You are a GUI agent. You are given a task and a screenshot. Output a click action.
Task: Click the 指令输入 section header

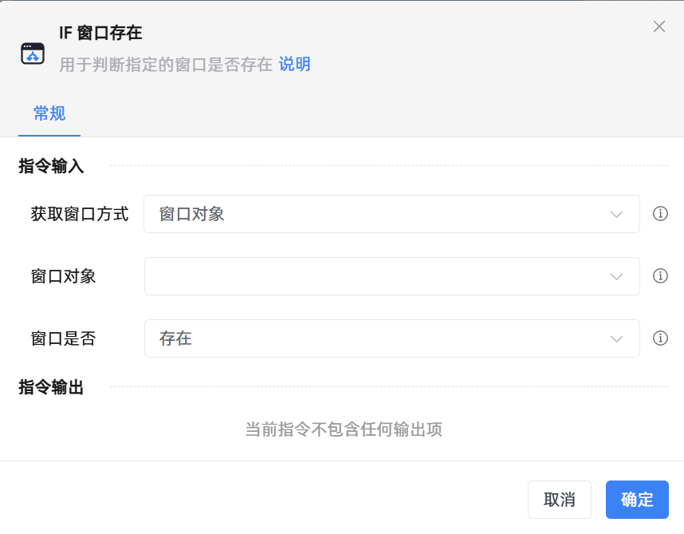coord(52,166)
